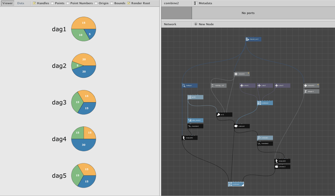Select the network1 node
This screenshot has width=335, height=196.
242,74
